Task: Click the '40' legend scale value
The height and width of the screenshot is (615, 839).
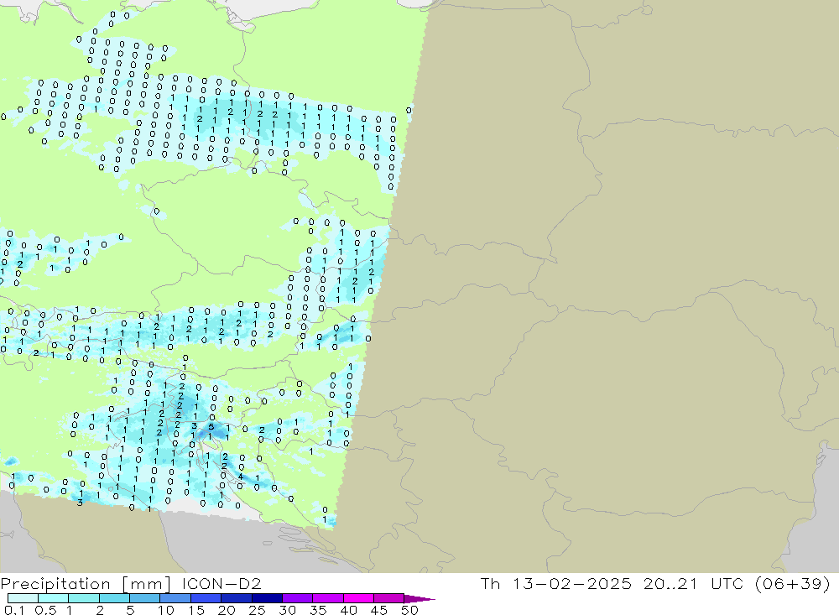Action: 349,610
